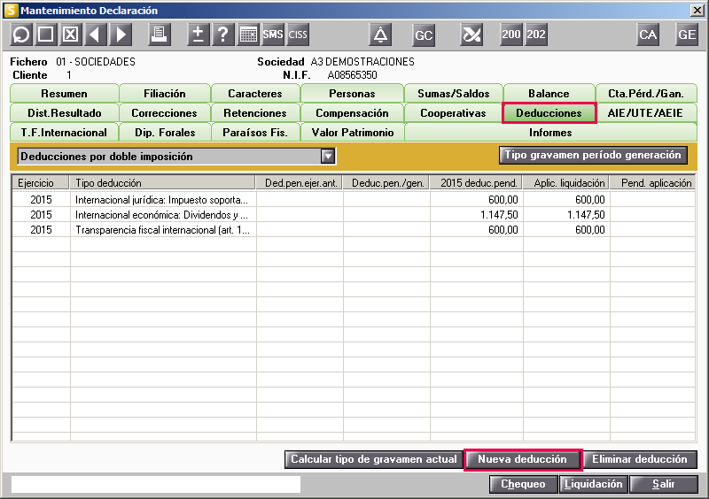This screenshot has width=709, height=499.
Task: Open model 202 toolbar icon
Action: click(536, 35)
